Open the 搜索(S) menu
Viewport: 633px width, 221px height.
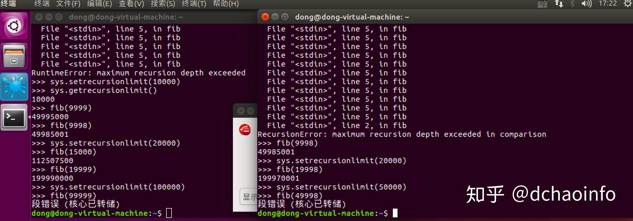coord(163,4)
